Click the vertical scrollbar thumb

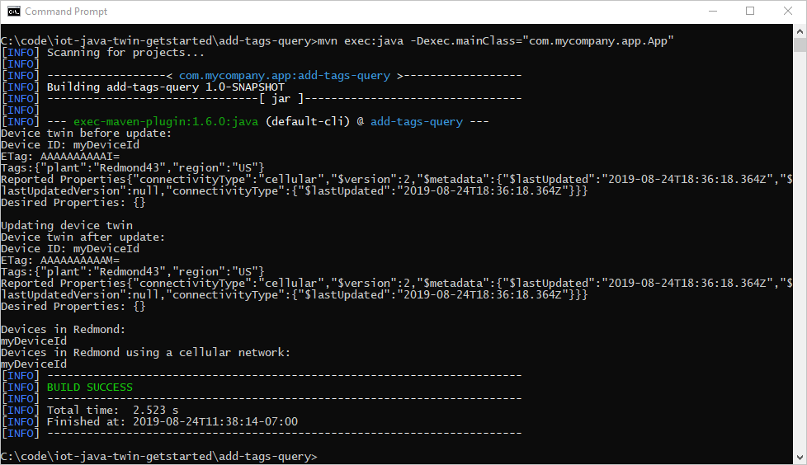(x=800, y=45)
